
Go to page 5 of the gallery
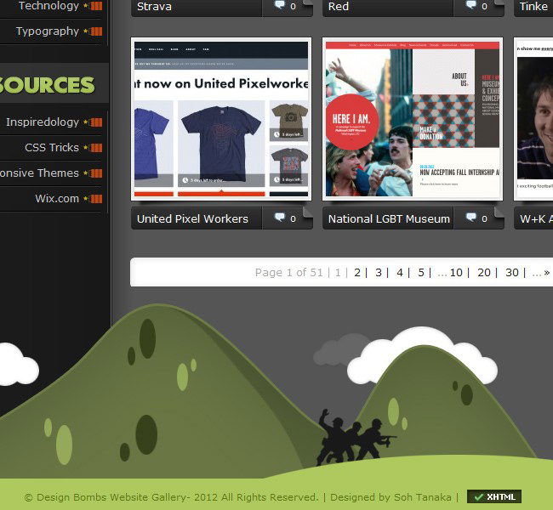pos(421,273)
